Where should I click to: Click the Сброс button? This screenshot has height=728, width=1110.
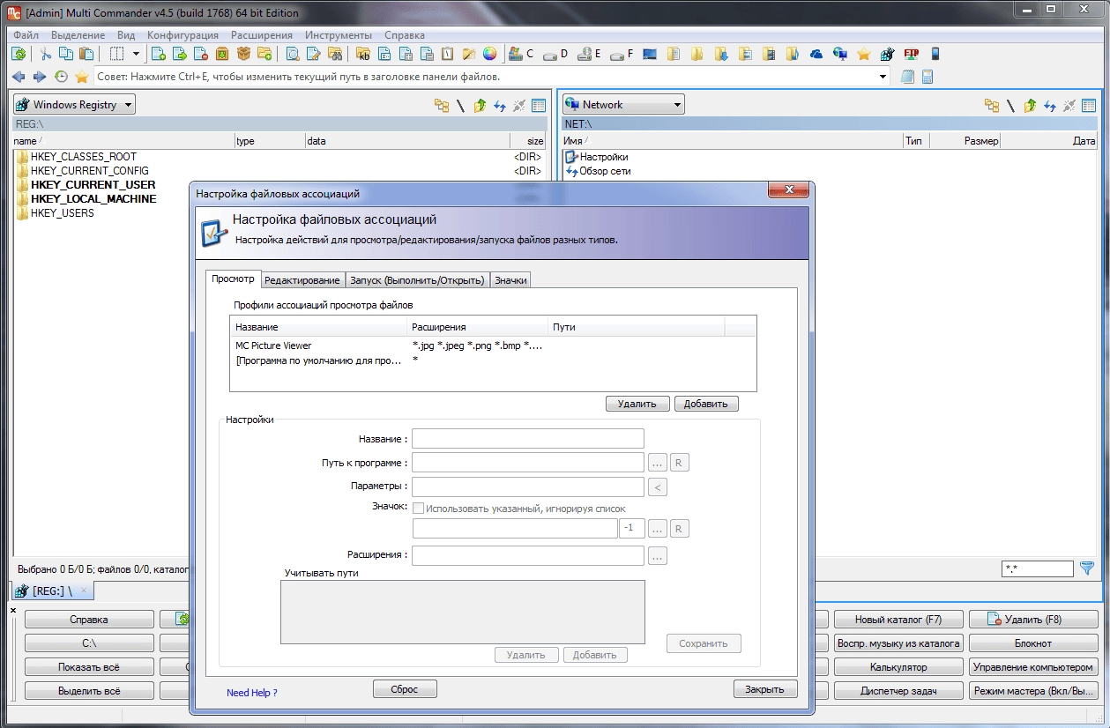405,689
